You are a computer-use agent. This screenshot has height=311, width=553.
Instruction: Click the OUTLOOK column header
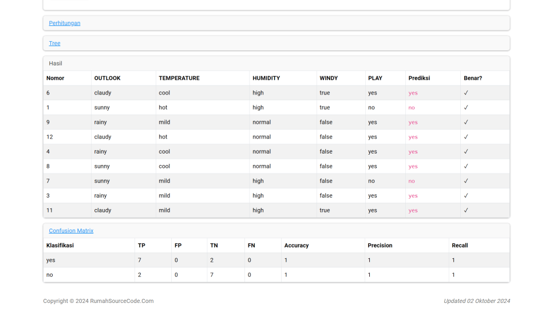pos(108,78)
